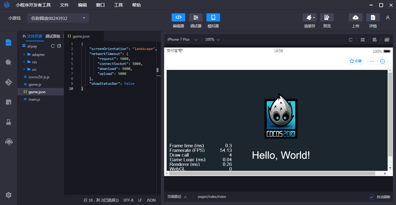Viewport: 396px width, 205px height.
Task: Toggle the 编辑器 editor panel button
Action: coord(178,17)
